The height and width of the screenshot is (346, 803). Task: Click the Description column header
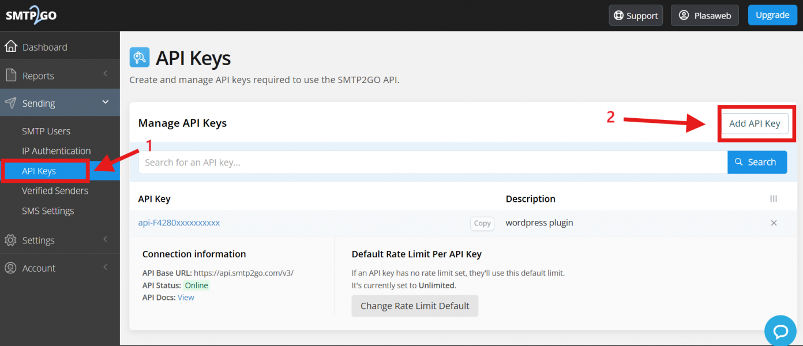click(531, 199)
